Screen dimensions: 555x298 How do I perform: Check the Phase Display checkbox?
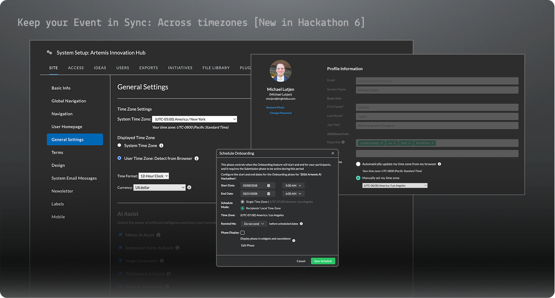[x=243, y=233]
